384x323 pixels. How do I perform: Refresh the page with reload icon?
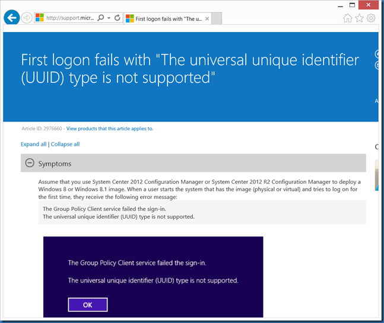118,18
